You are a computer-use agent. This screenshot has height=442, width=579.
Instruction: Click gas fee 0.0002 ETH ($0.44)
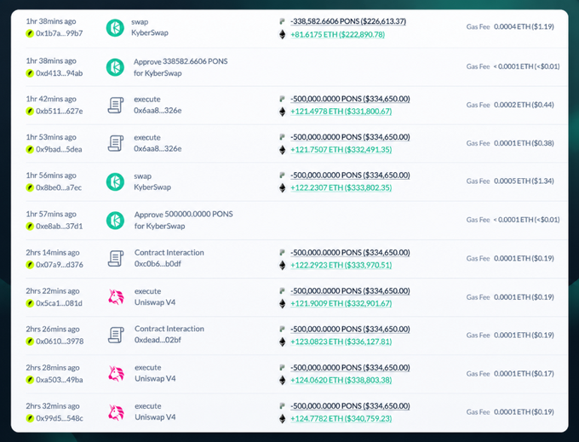coord(524,105)
